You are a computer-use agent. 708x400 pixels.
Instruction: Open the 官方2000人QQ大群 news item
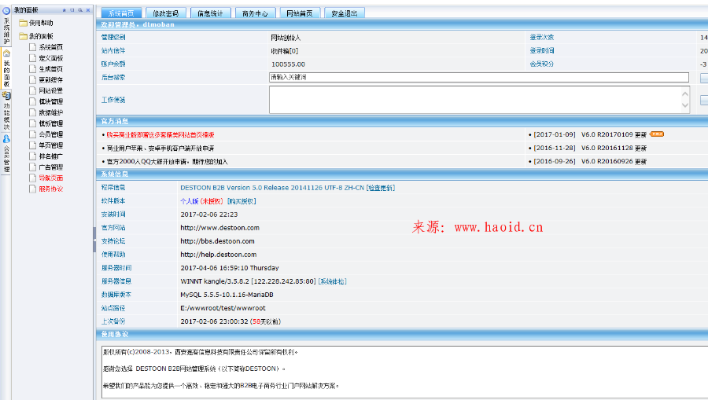click(x=167, y=161)
